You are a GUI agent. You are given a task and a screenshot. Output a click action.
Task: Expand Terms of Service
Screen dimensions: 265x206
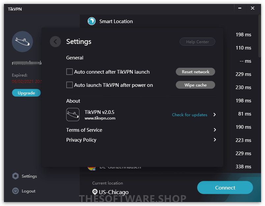215,130
